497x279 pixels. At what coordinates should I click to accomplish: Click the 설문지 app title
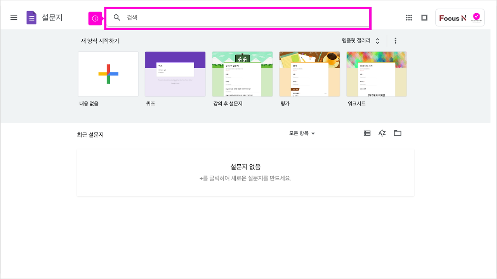pyautogui.click(x=52, y=17)
